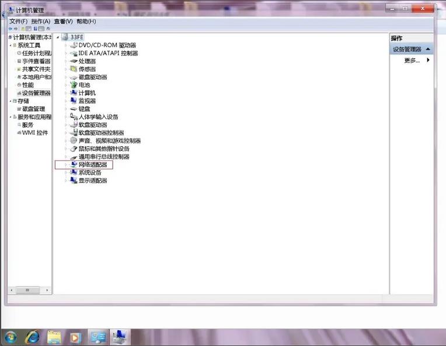Screen dimensions: 446x346
Task: Collapse the 设备管理器 actions section arrow
Action: tap(428, 49)
